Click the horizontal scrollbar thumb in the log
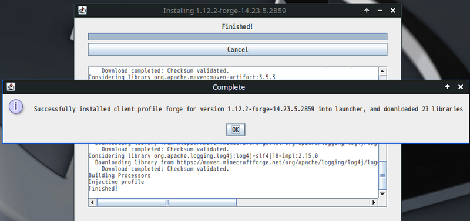 (x=167, y=202)
